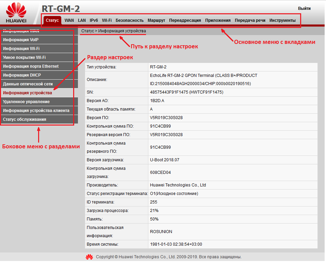
Task: Click CPU load value 21%
Action: coord(154,211)
